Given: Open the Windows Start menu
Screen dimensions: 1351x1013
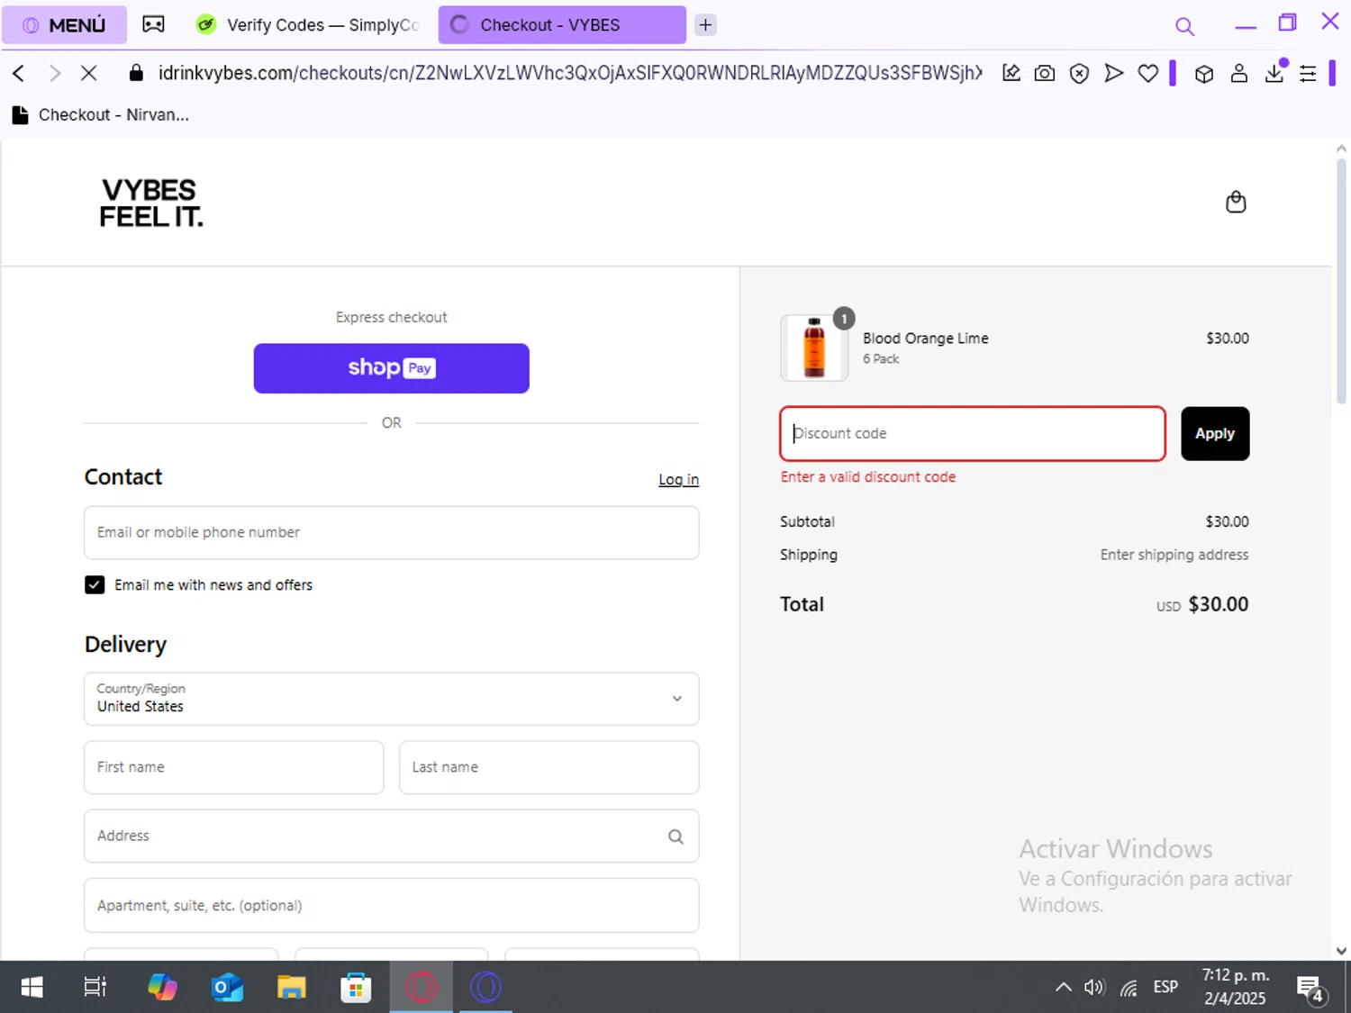Looking at the screenshot, I should (32, 988).
